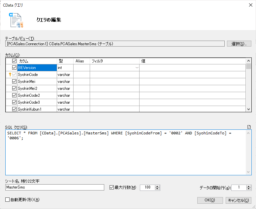This screenshot has height=209, width=256.
Task: Increase the 最大行数 value with up arrow
Action: pyautogui.click(x=157, y=186)
